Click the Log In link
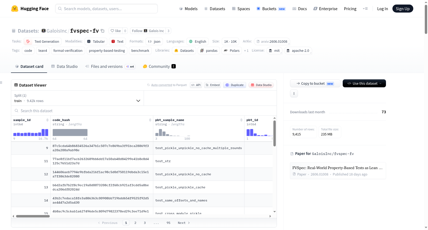Viewport: 428px width, 230px height. [x=383, y=9]
